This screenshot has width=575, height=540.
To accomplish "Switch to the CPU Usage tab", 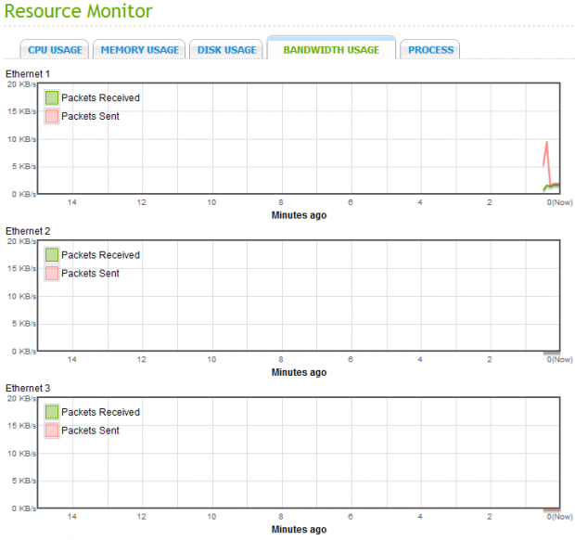I will 55,49.
